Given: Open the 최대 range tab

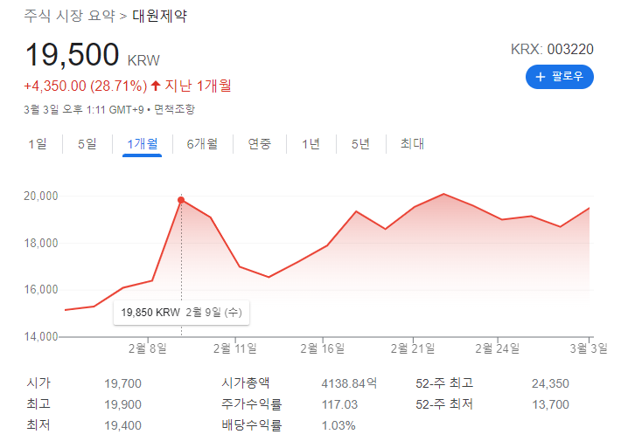Looking at the screenshot, I should pos(412,144).
